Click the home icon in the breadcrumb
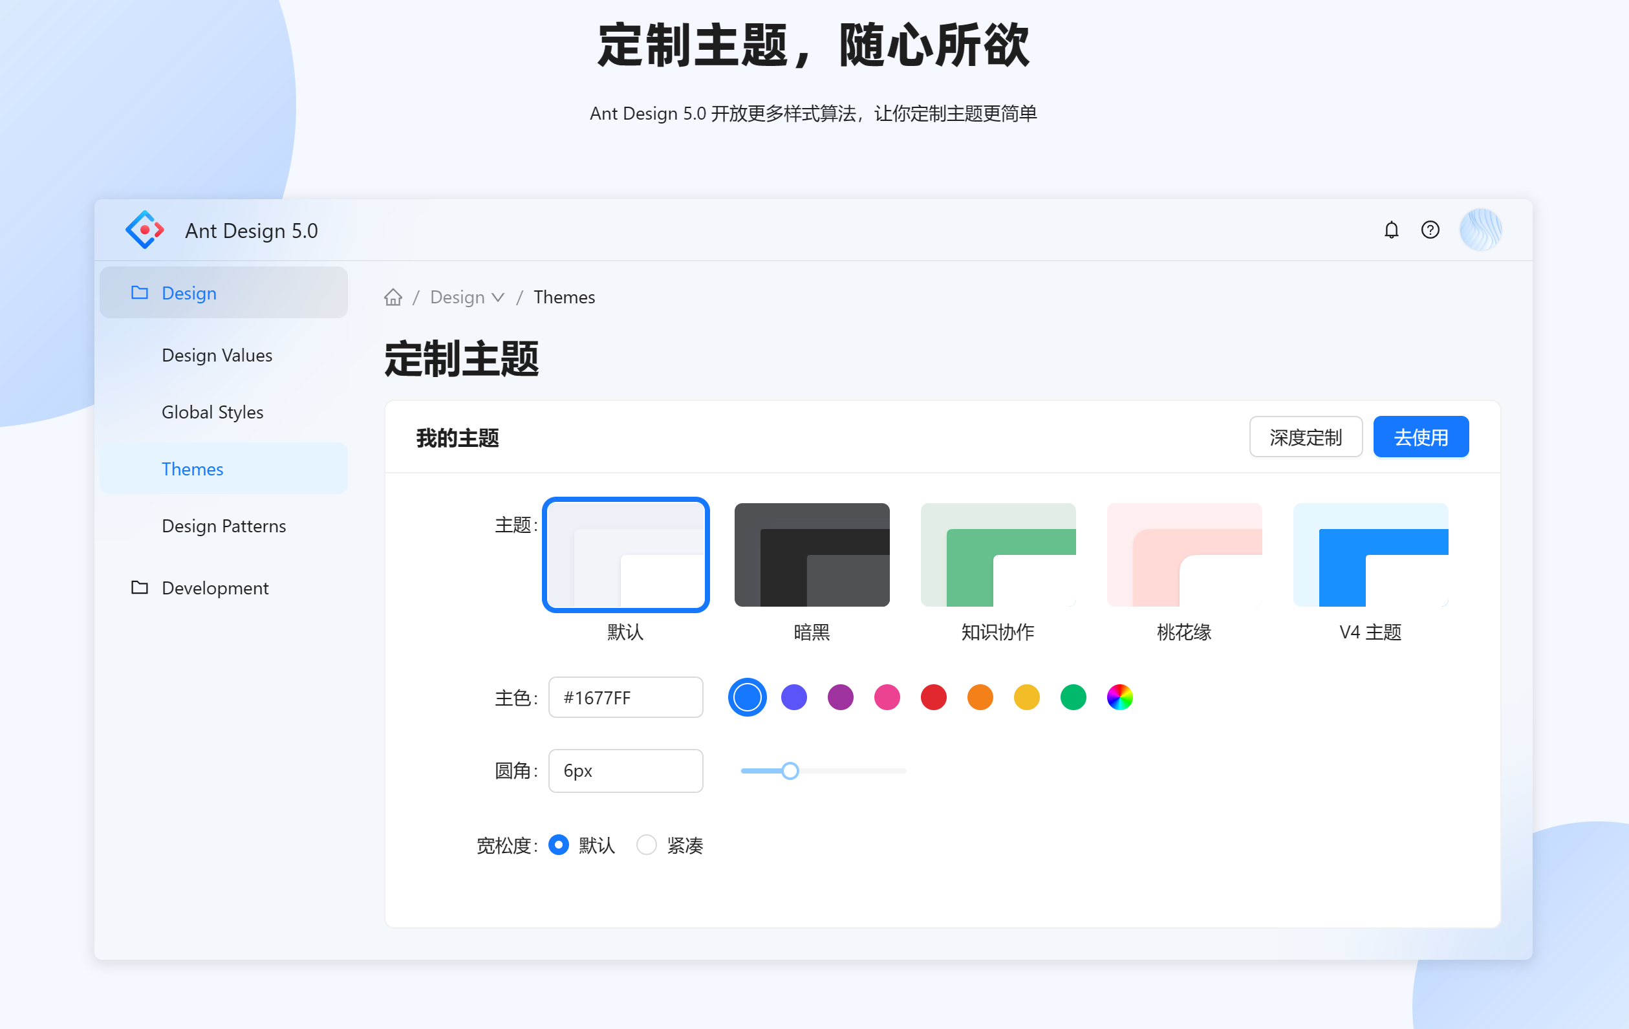This screenshot has height=1029, width=1629. [x=393, y=297]
